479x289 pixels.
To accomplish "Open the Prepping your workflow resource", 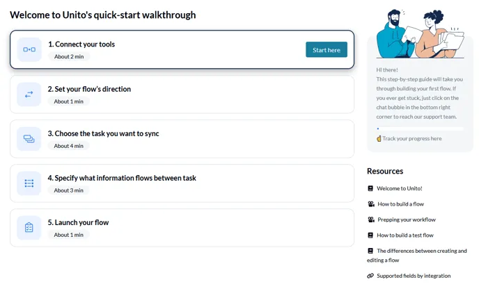I will click(405, 220).
